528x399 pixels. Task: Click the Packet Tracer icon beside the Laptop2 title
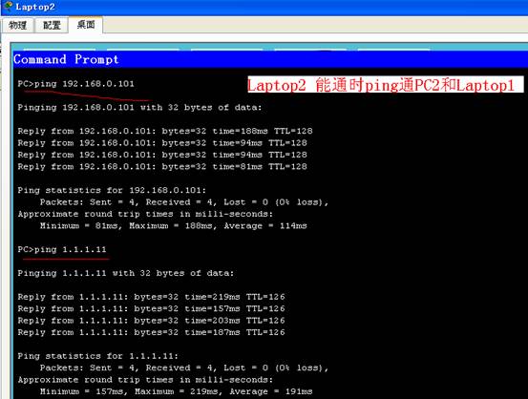(8, 7)
